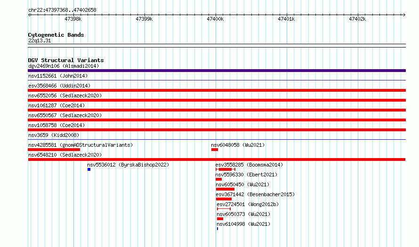Select the red nsv6552056 variant bar
This screenshot has width=419, height=247.
(217, 100)
